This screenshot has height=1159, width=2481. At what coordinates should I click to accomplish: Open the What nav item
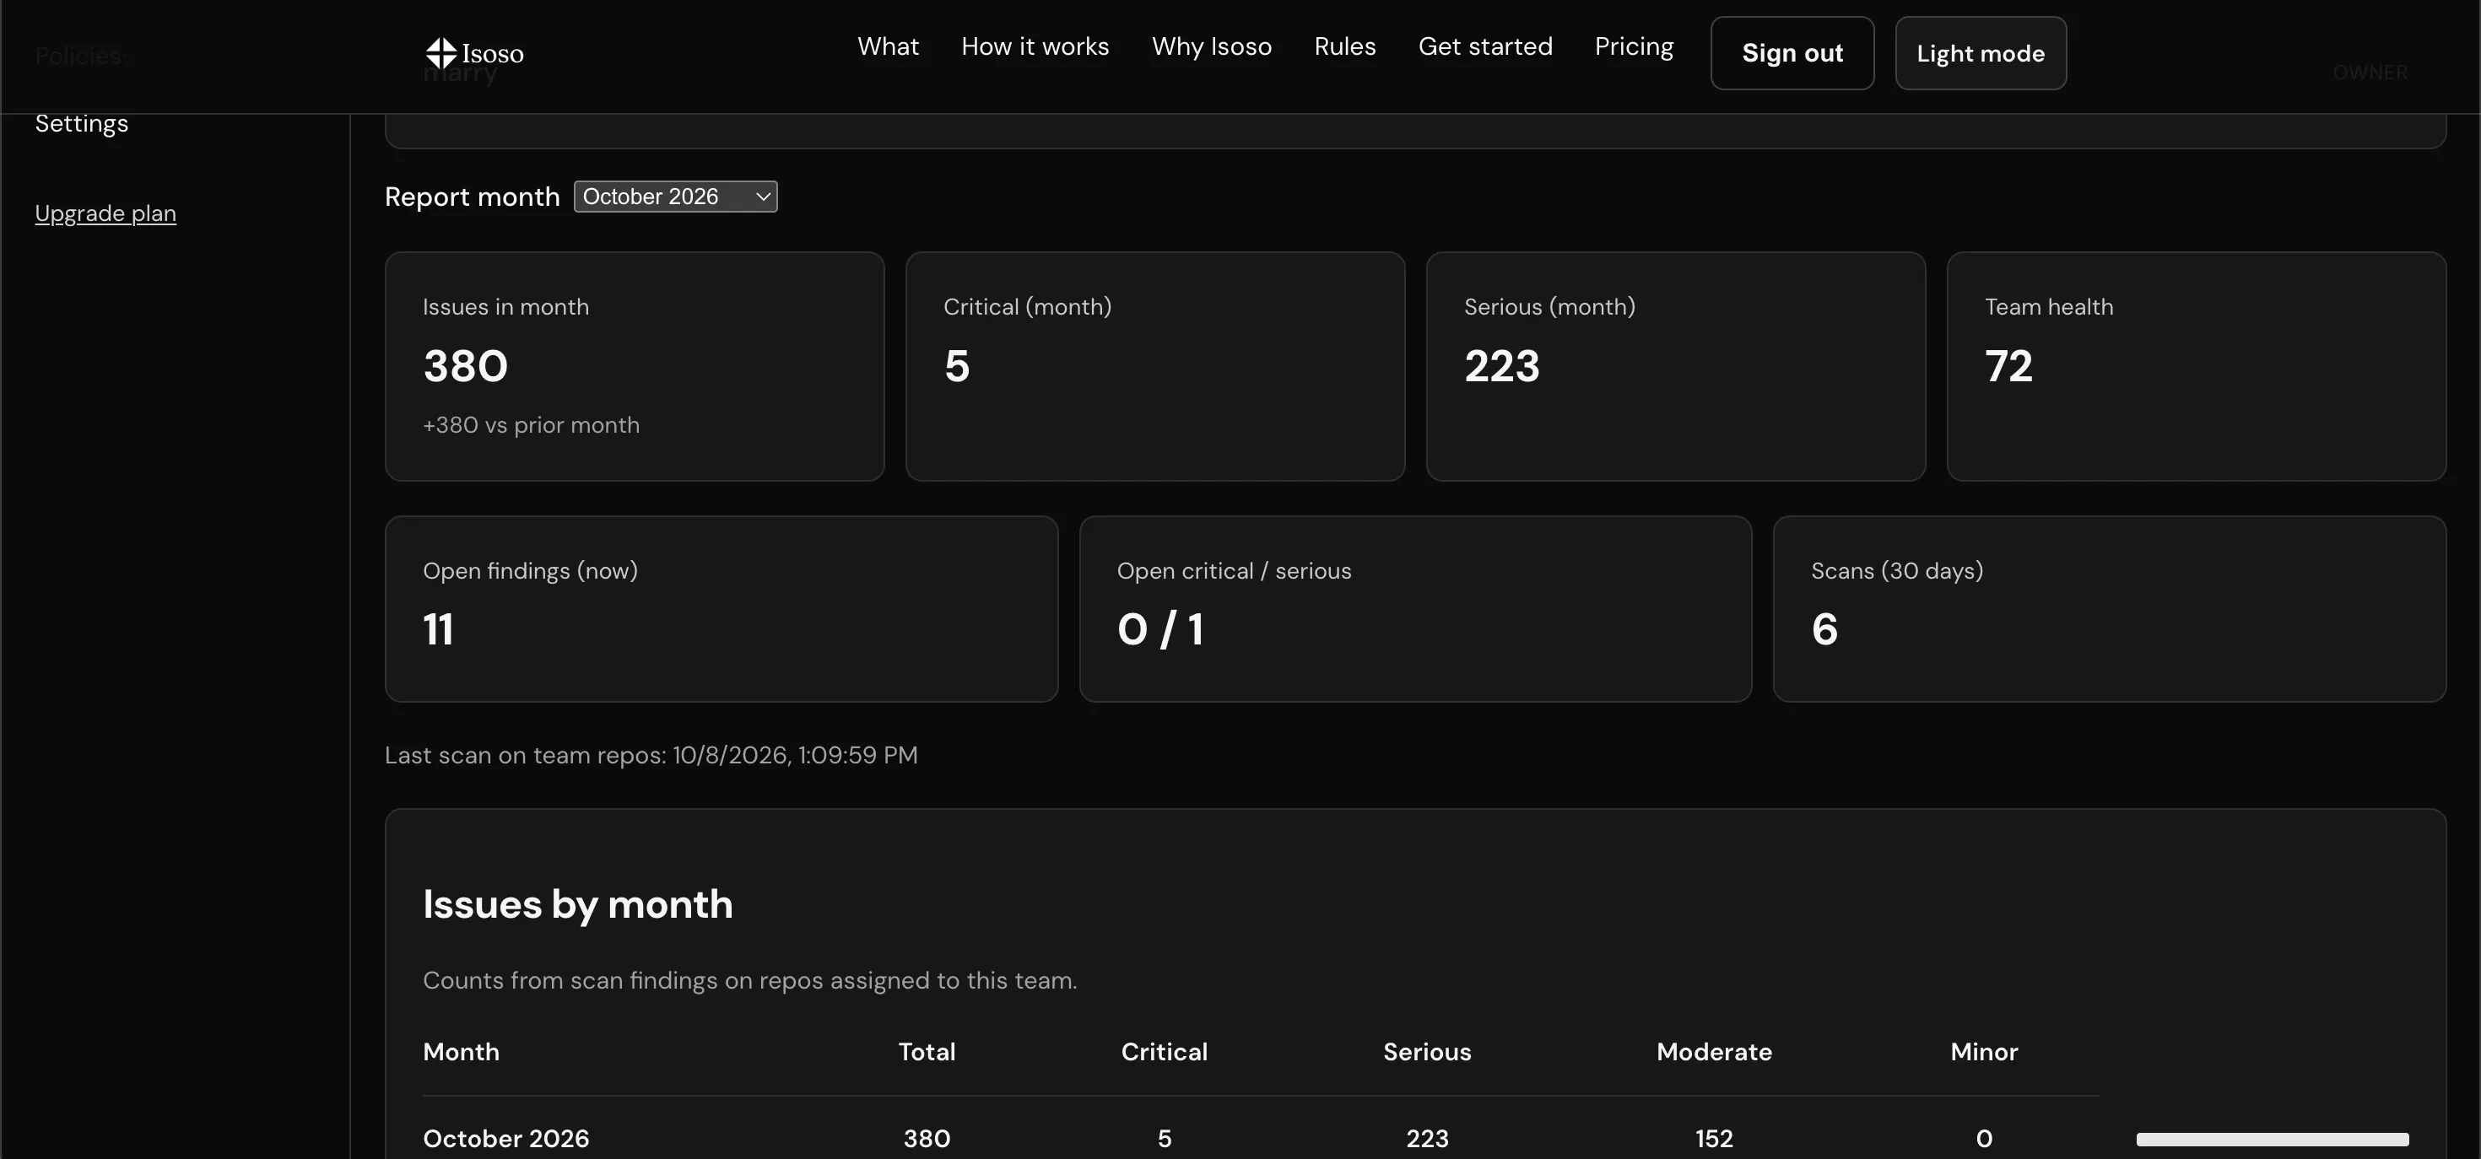(x=888, y=46)
